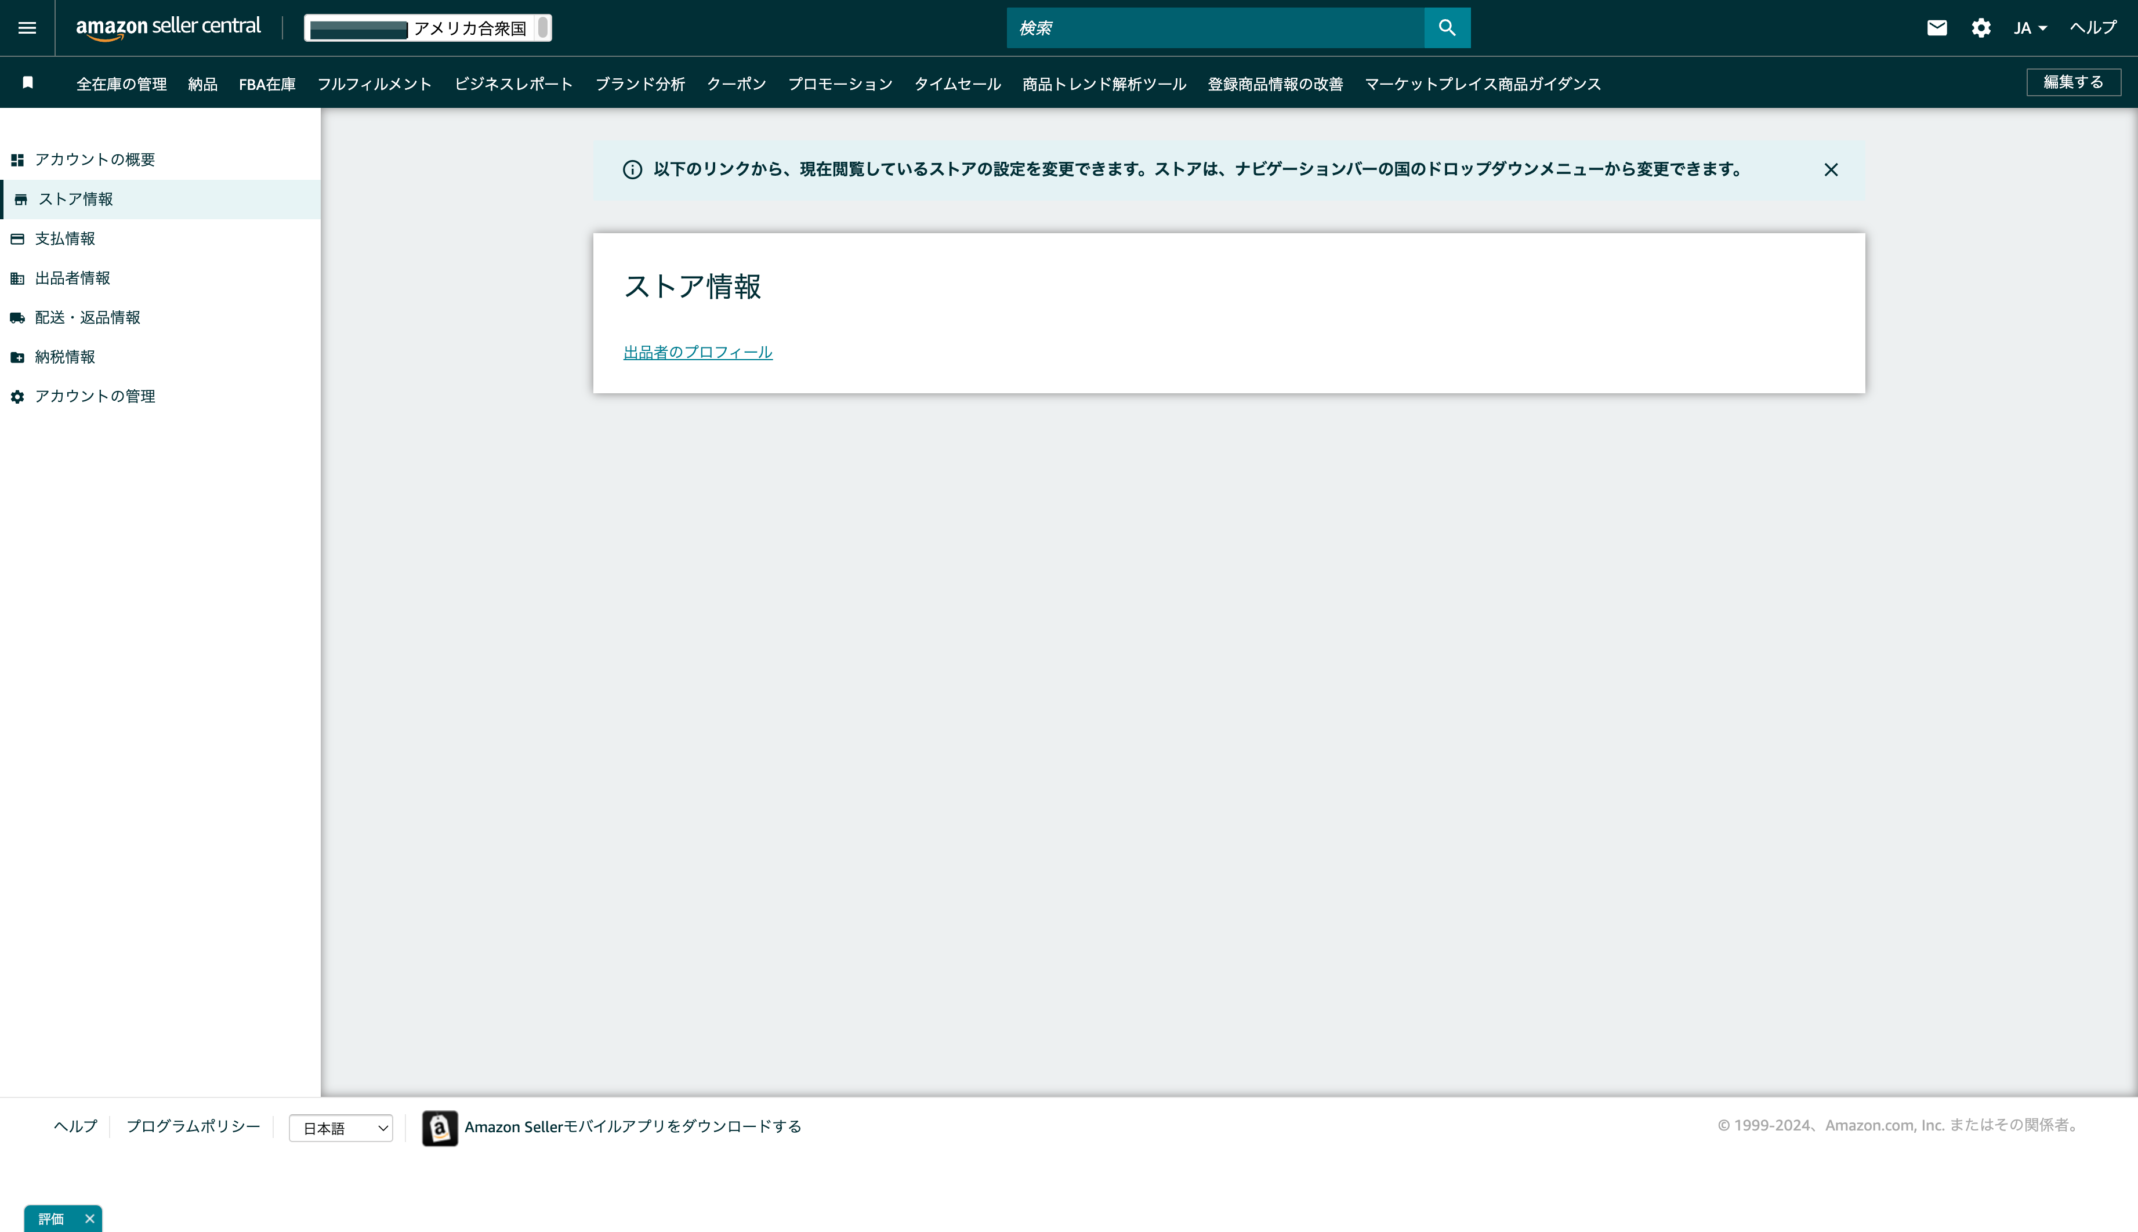Image resolution: width=2138 pixels, height=1232 pixels.
Task: Open アカウントの管理 in the sidebar
Action: pos(161,396)
